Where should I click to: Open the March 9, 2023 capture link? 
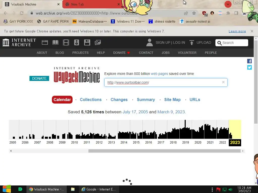(x=171, y=112)
